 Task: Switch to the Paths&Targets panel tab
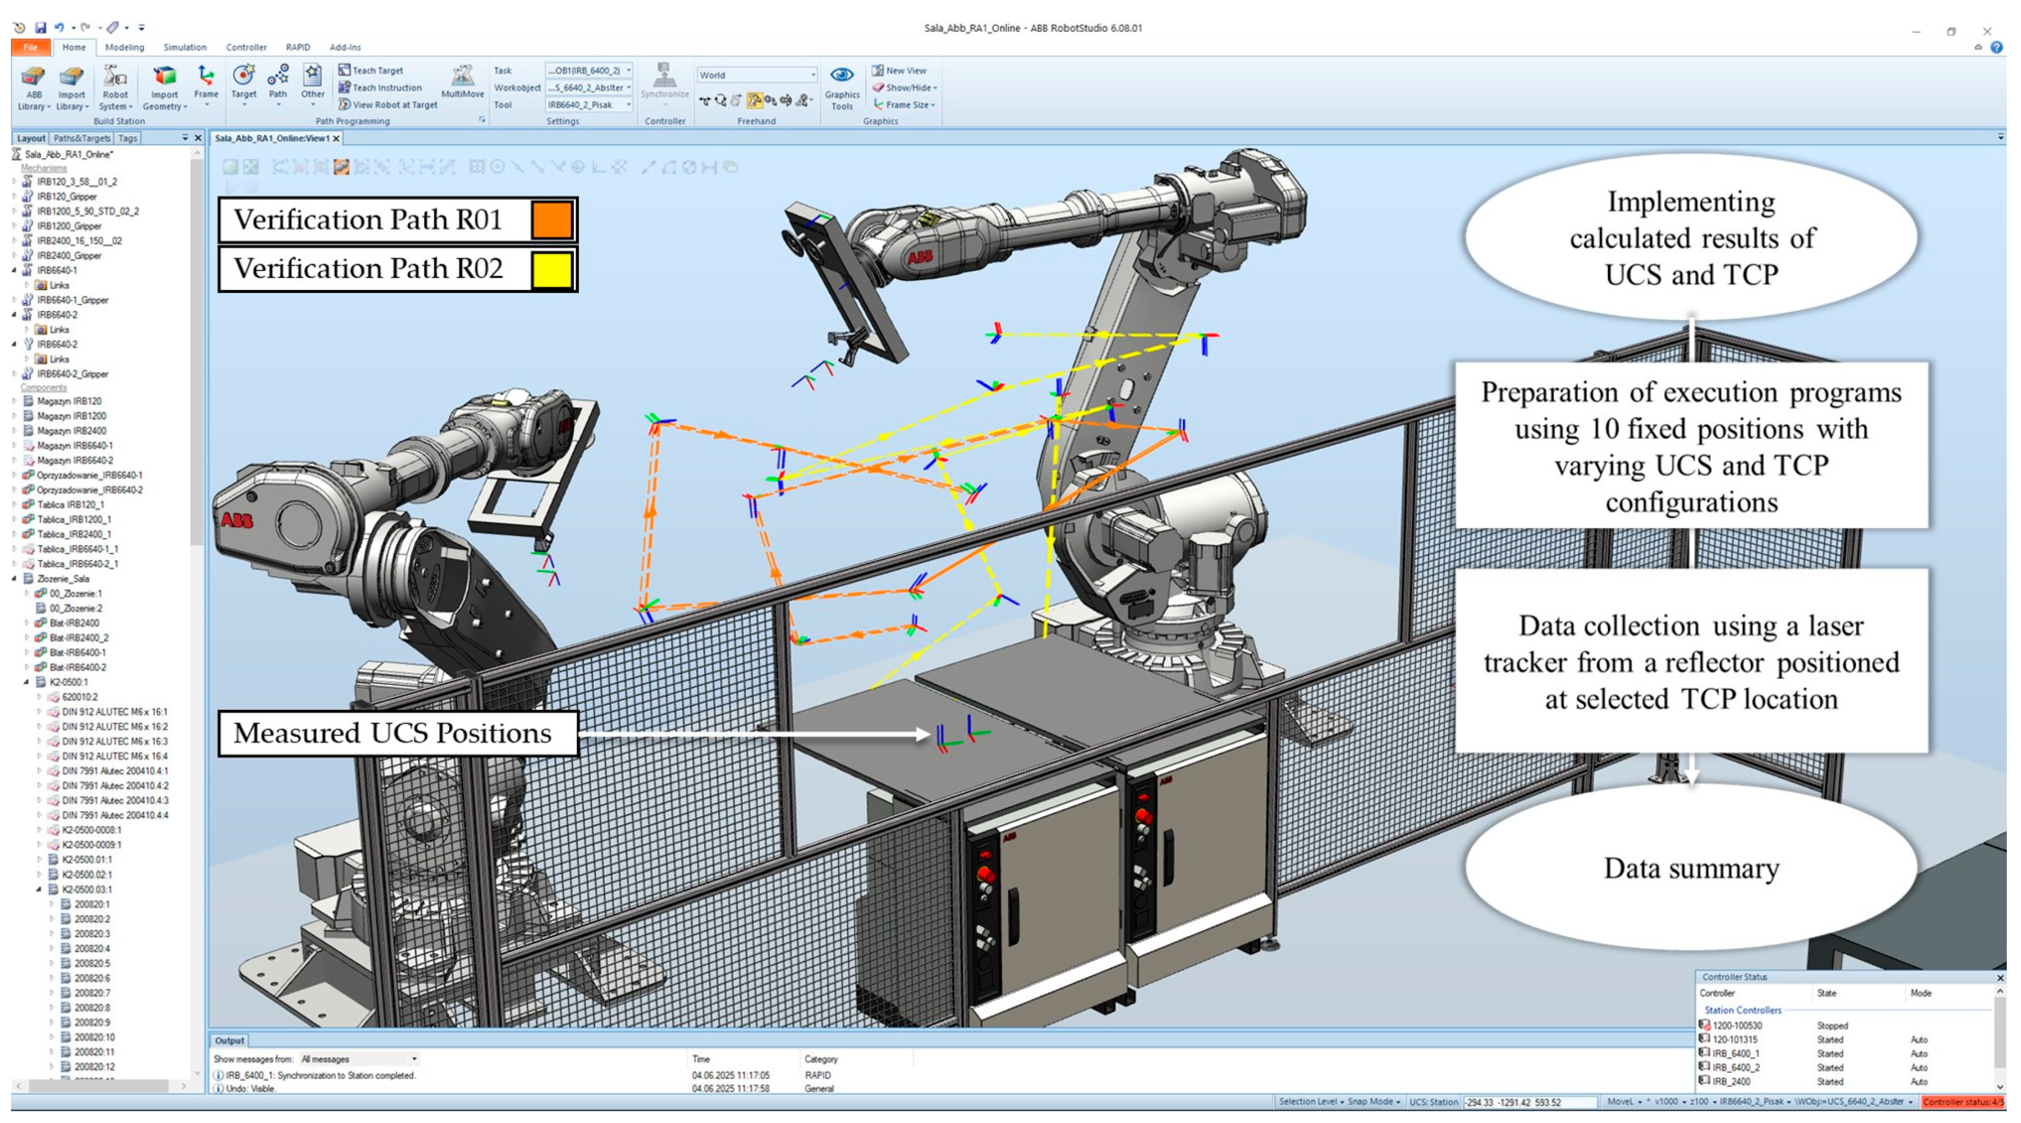81,138
